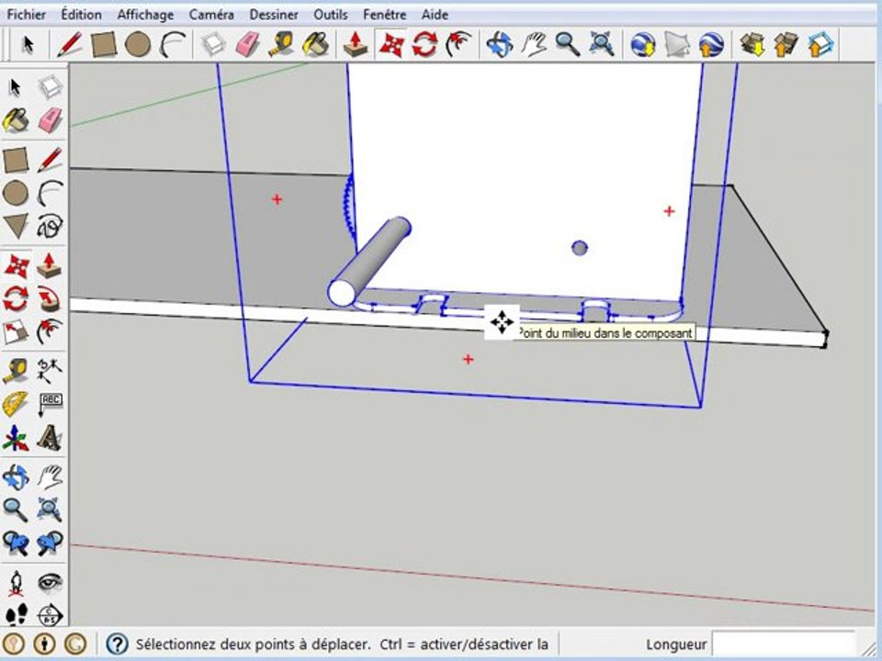Click Previous view zoom icon

(16, 543)
